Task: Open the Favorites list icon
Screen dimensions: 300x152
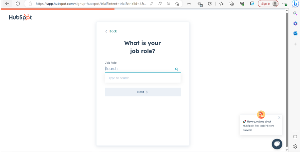Action: pyautogui.click(x=221, y=3)
